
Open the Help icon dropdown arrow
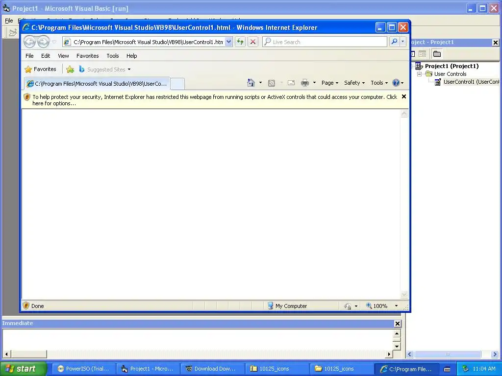coord(402,83)
